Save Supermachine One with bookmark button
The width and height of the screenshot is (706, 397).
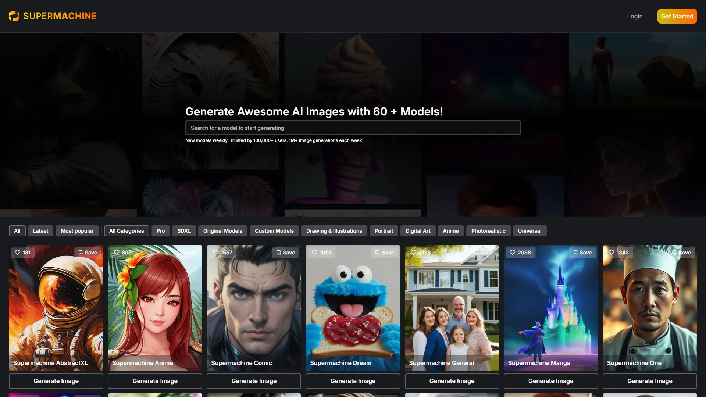coord(681,253)
